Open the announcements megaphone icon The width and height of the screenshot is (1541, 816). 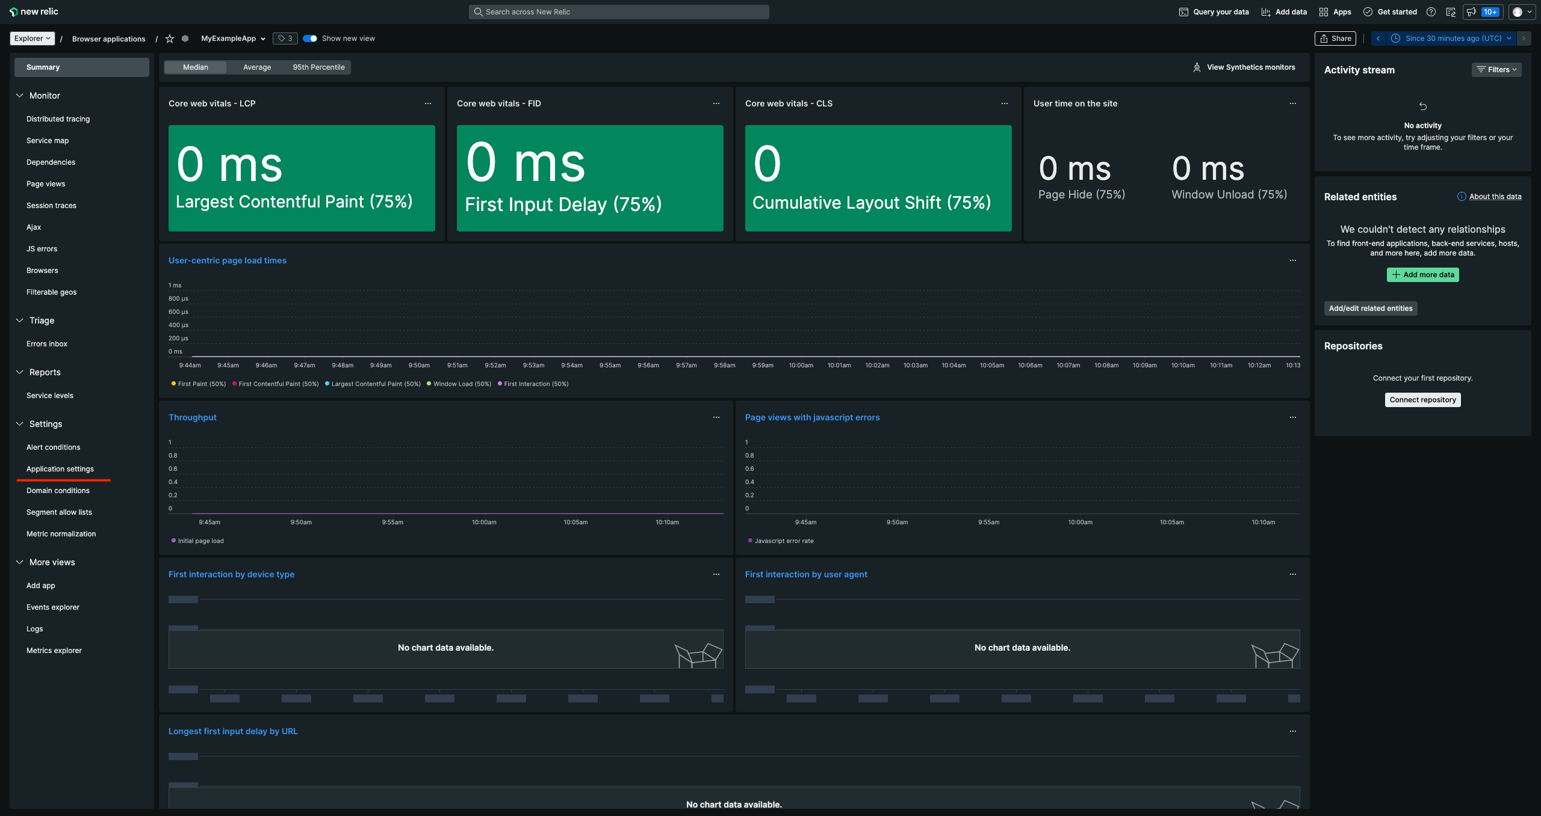[1471, 12]
